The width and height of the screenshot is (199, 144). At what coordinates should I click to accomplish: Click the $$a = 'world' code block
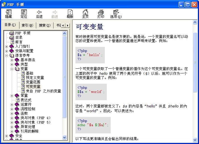(91, 92)
